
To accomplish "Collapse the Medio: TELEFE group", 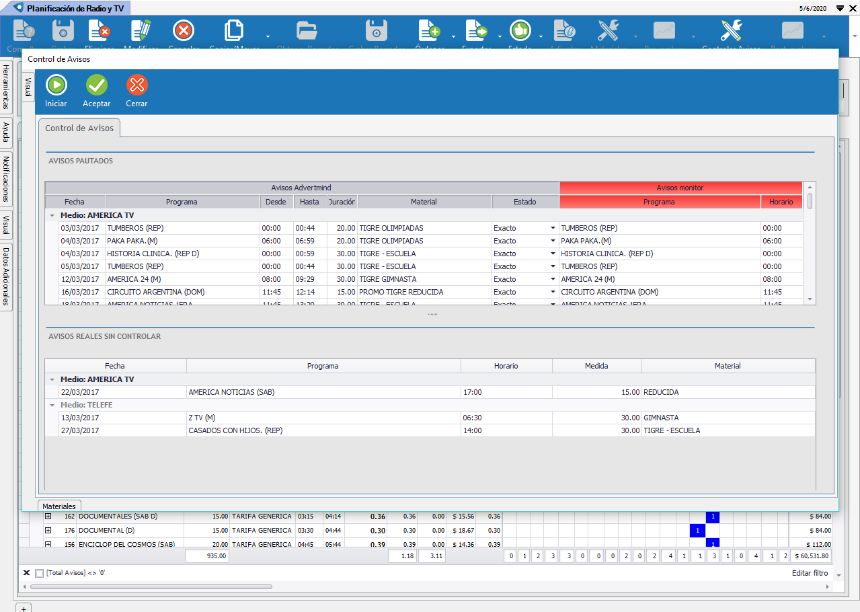I will click(52, 406).
